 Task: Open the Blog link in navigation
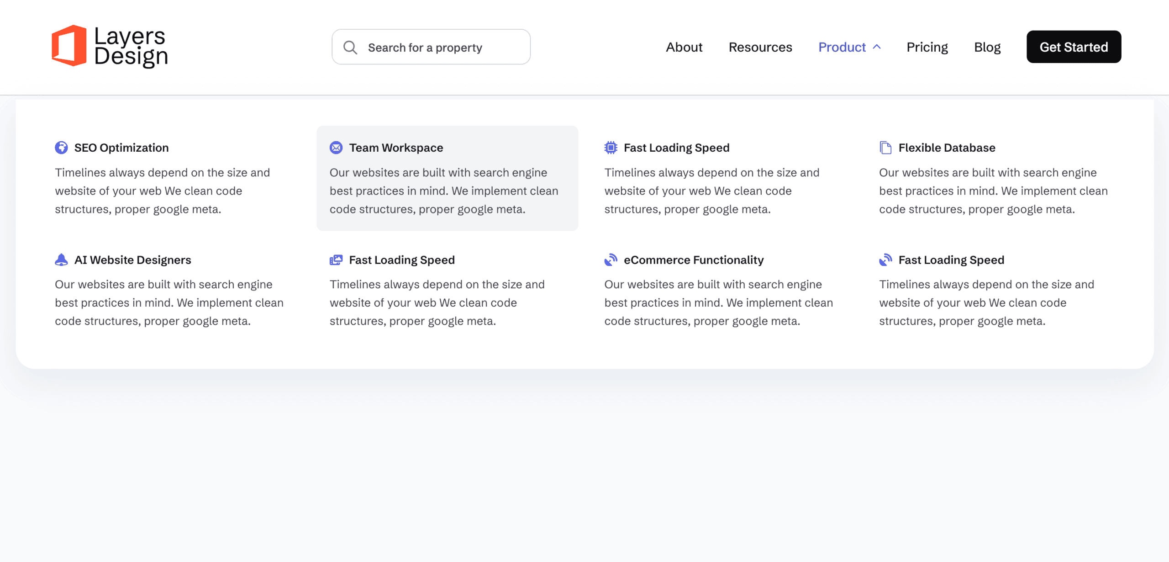[987, 47]
